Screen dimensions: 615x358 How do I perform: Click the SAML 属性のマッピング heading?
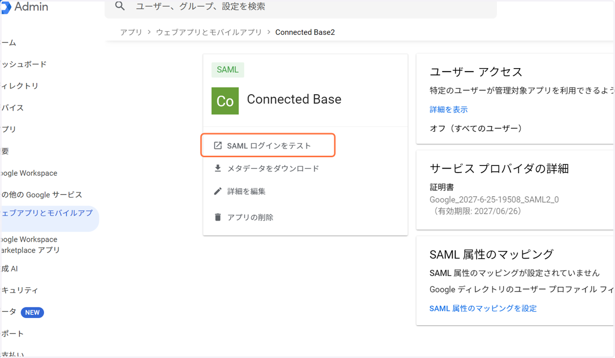pos(491,254)
